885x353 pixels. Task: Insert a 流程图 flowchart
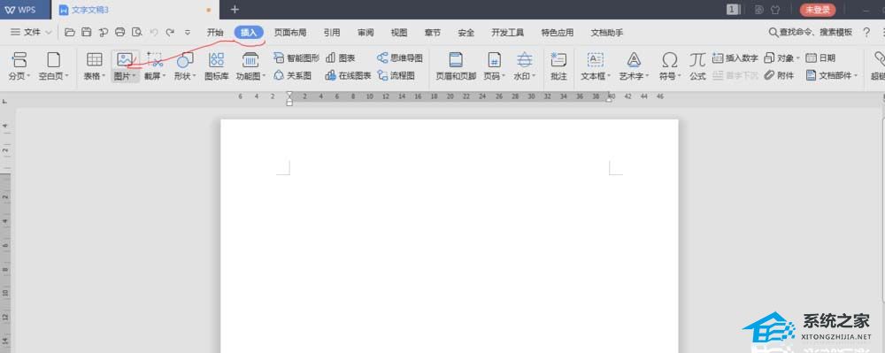396,75
